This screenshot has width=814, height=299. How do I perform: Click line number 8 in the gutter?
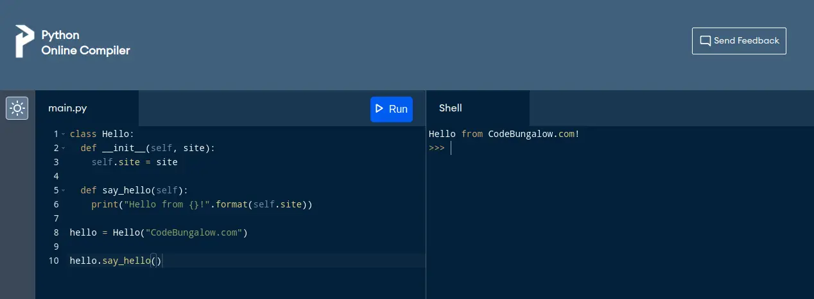click(x=56, y=233)
